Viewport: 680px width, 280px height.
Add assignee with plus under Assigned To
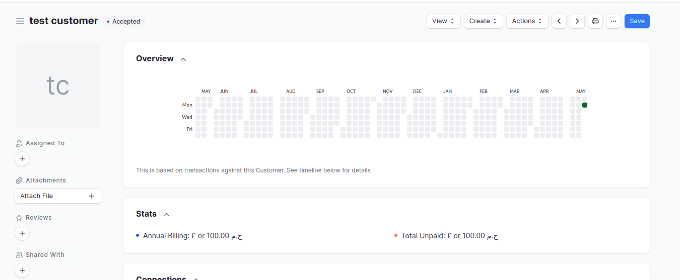pos(22,159)
